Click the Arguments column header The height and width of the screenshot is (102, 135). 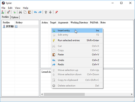click(63, 23)
